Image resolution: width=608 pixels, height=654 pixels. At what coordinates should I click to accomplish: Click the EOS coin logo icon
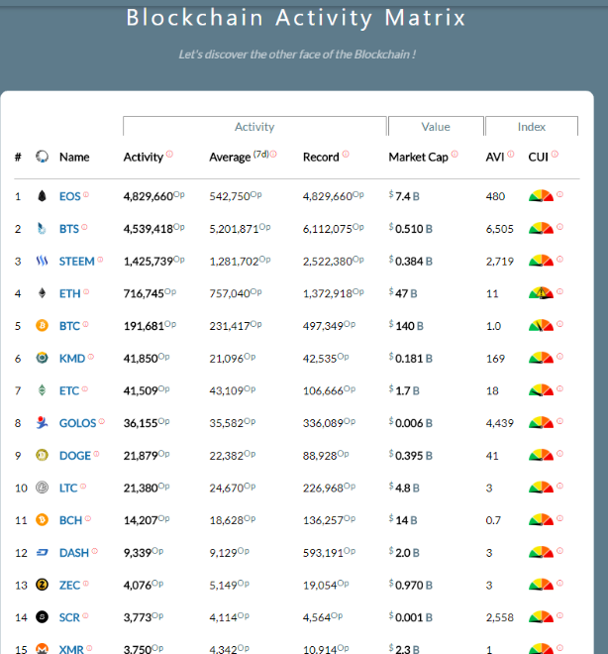click(x=42, y=196)
